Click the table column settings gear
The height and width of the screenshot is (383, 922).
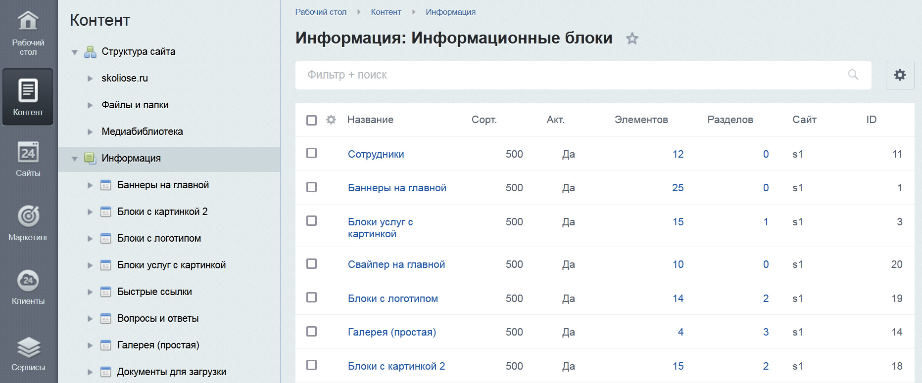331,120
